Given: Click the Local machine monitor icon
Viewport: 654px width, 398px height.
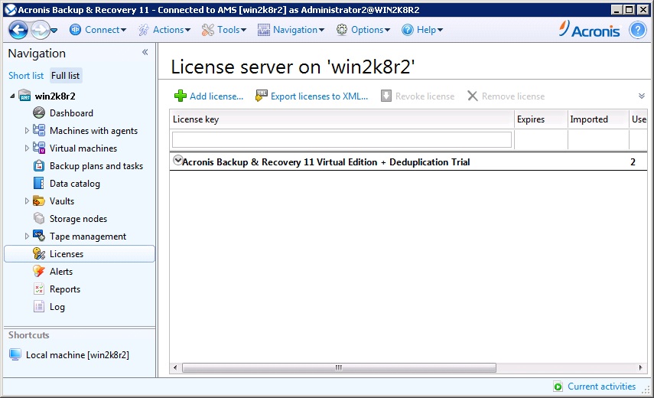Looking at the screenshot, I should coord(15,354).
